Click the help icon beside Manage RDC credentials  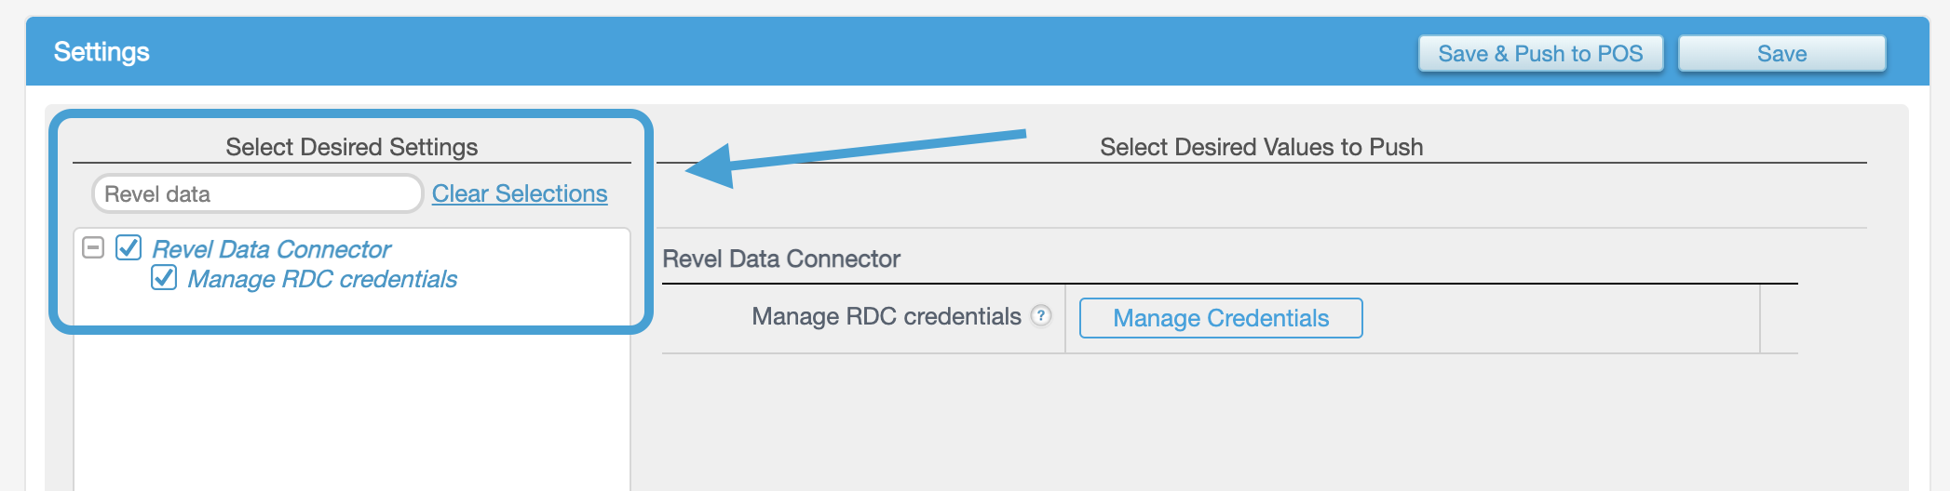point(1041,315)
